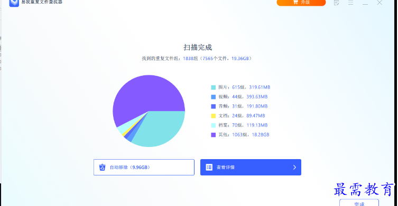Click the text 文档: 24组, 89.47MB
The width and height of the screenshot is (398, 206).
[242, 116]
